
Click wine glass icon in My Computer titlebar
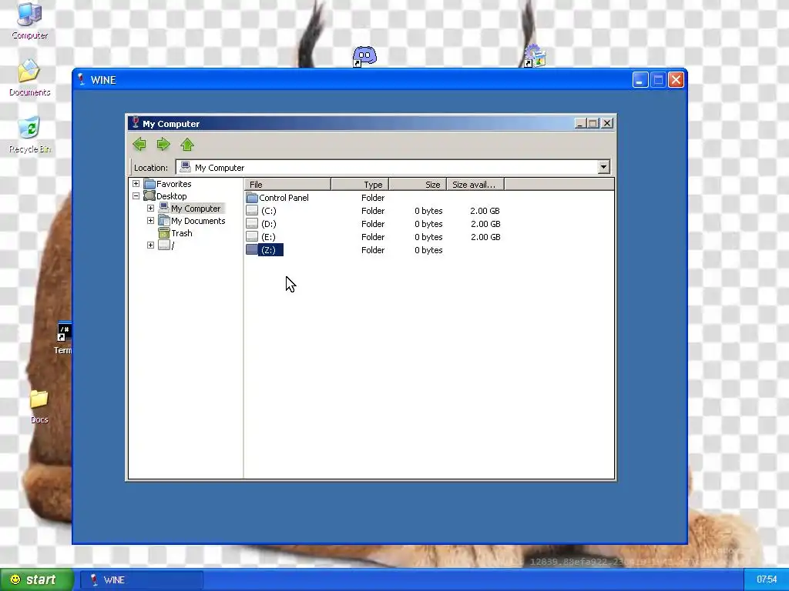pos(135,122)
